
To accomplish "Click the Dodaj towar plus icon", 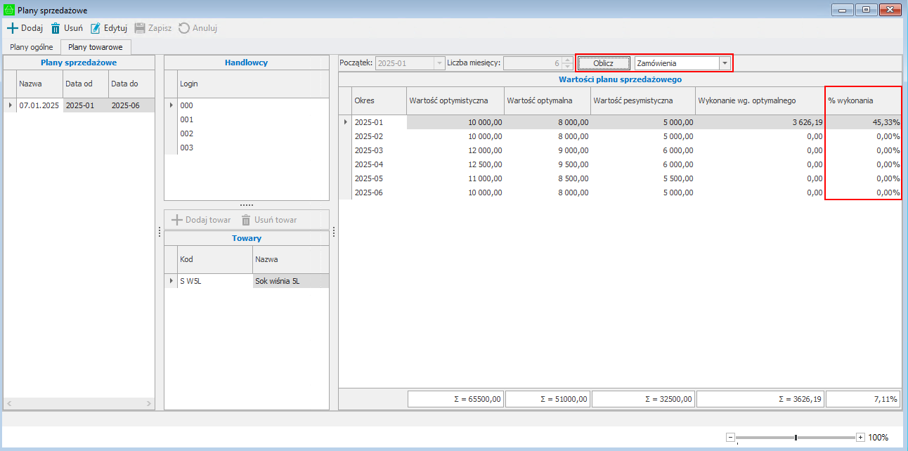I will pyautogui.click(x=177, y=220).
